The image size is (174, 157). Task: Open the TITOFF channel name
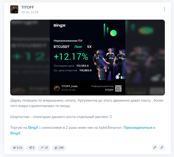[28, 7]
